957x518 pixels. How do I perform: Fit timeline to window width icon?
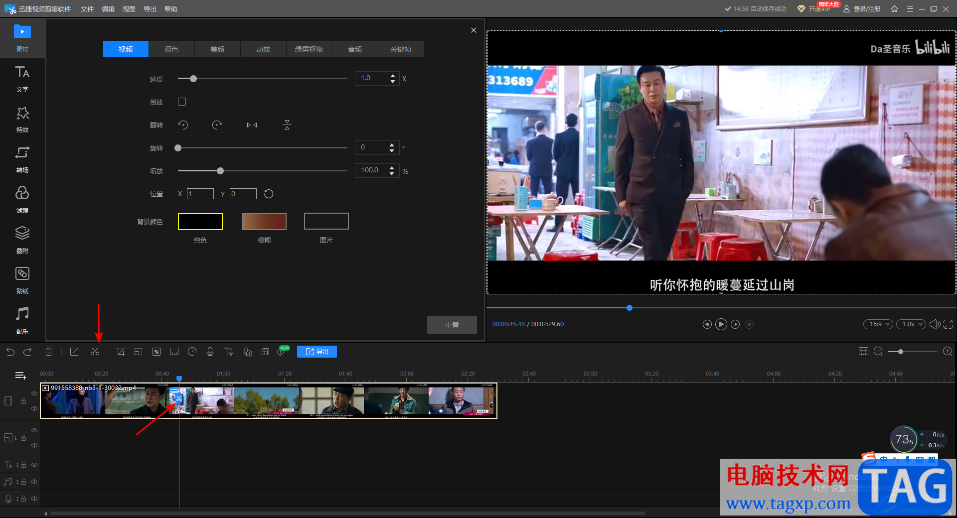pos(863,352)
